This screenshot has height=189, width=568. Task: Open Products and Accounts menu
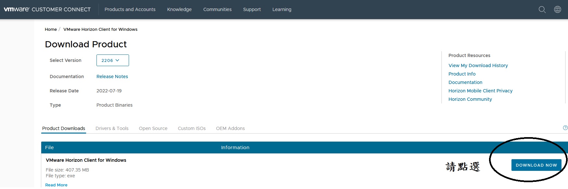130,9
